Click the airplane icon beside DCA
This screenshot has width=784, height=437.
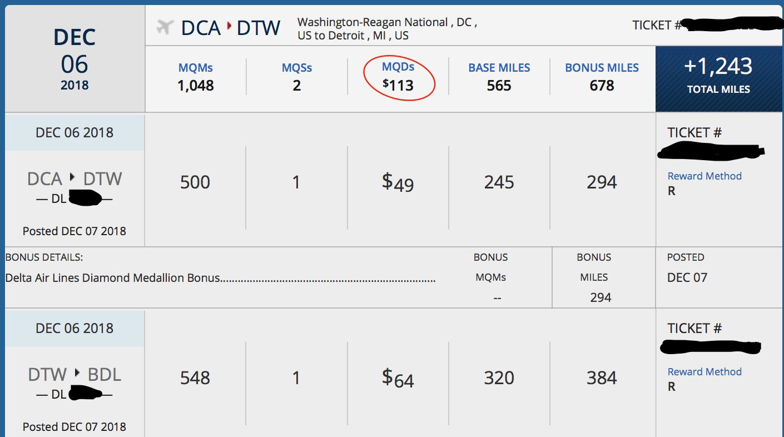click(165, 27)
